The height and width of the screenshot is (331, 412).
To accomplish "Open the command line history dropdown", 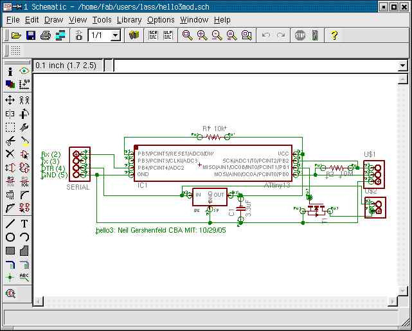I will [x=402, y=66].
